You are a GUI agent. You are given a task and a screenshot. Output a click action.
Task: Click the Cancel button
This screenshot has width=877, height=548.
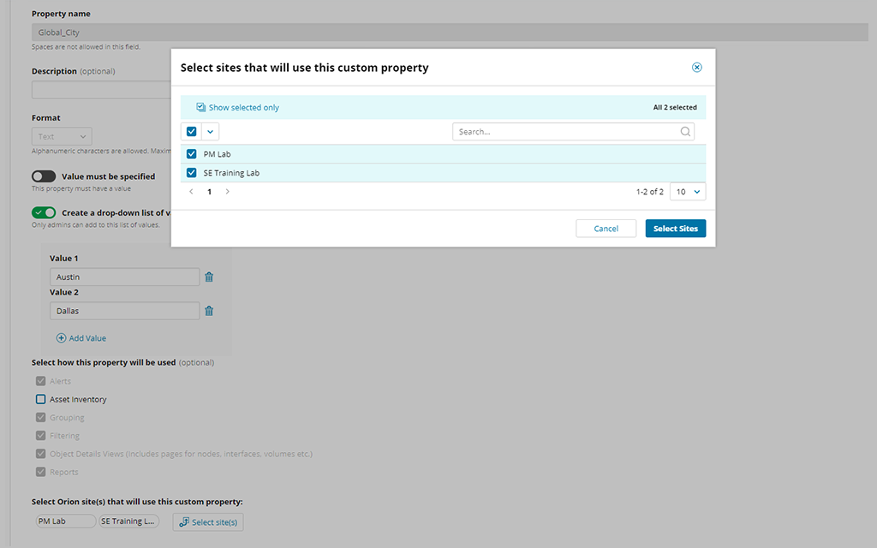[606, 228]
